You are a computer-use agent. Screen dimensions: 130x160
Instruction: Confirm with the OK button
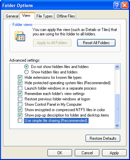pyautogui.click(x=60, y=153)
